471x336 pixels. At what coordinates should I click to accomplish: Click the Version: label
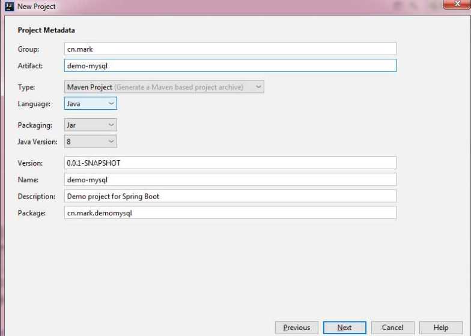pos(30,163)
